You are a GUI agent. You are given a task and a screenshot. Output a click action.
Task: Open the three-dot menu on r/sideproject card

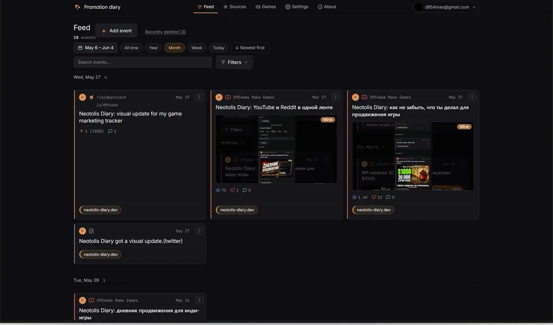199,97
